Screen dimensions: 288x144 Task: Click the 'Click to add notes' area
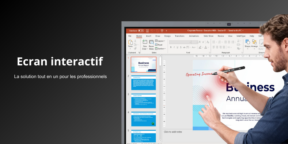pyautogui.click(x=173, y=132)
